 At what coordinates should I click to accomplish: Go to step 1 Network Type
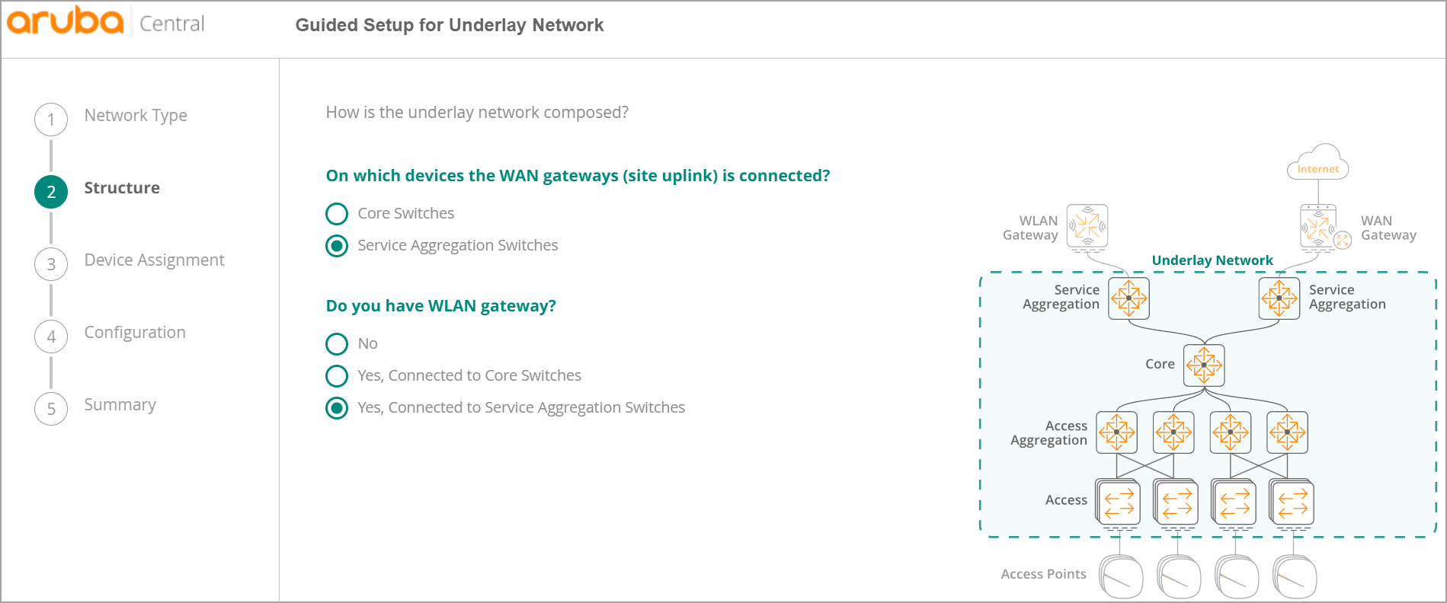(x=136, y=116)
